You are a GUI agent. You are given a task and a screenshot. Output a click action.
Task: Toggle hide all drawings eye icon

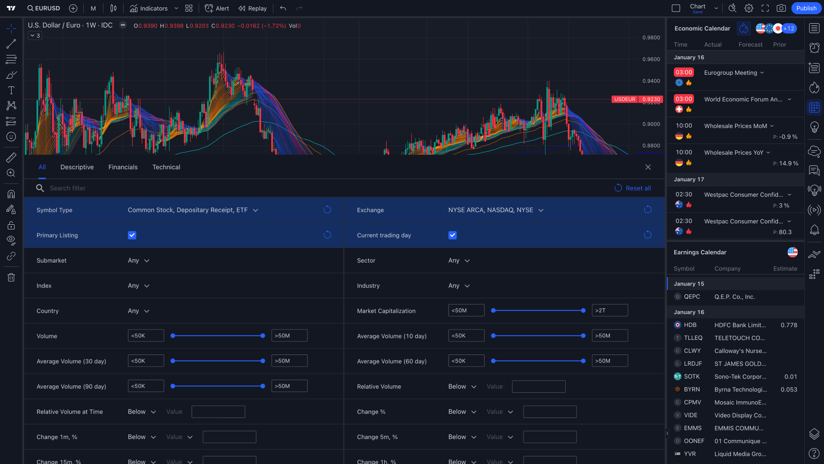point(11,240)
